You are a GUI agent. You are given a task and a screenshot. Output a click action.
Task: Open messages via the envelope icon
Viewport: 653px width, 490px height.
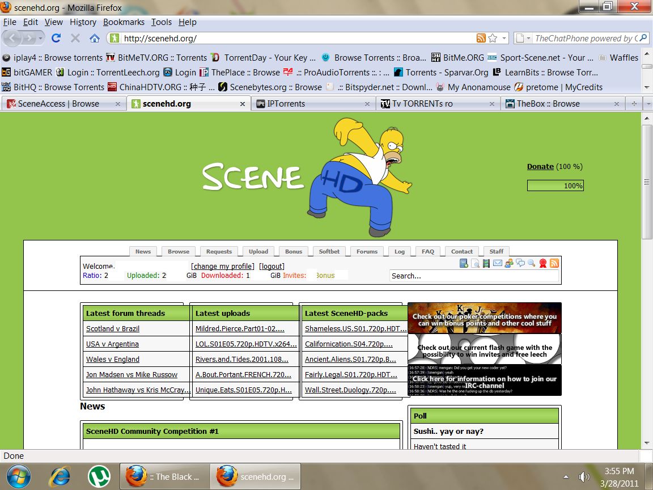click(497, 263)
